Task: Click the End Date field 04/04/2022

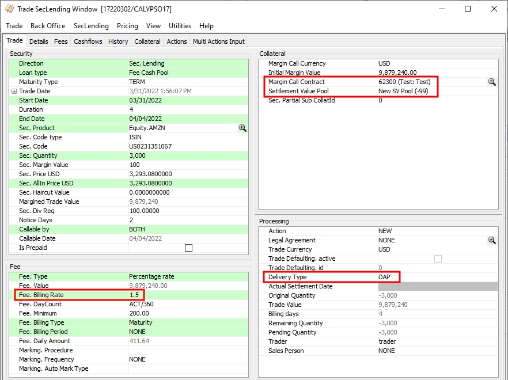Action: point(145,119)
